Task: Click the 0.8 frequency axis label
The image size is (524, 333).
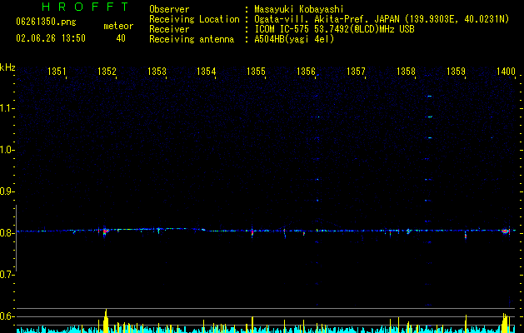Action: click(x=7, y=233)
